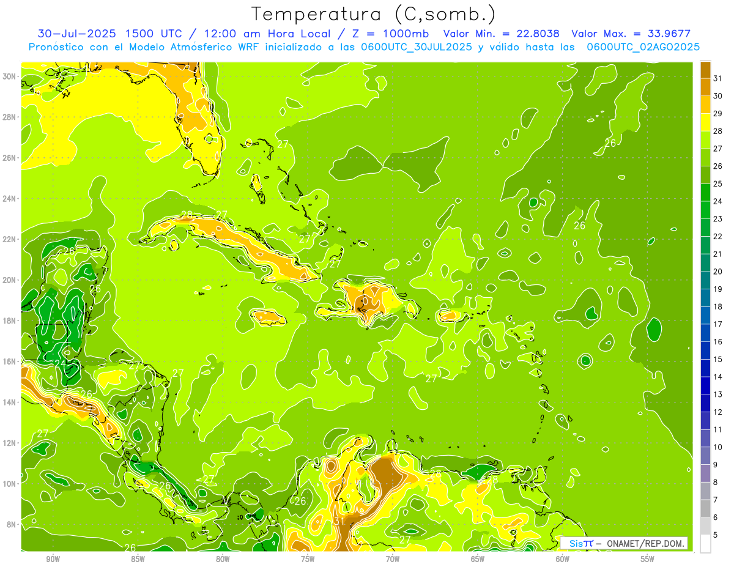Click the 90W longitude axis label
Image resolution: width=734 pixels, height=567 pixels.
click(x=53, y=559)
